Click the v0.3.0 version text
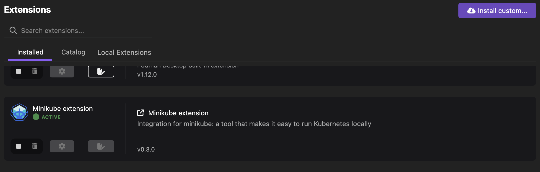This screenshot has height=172, width=540. pos(146,149)
